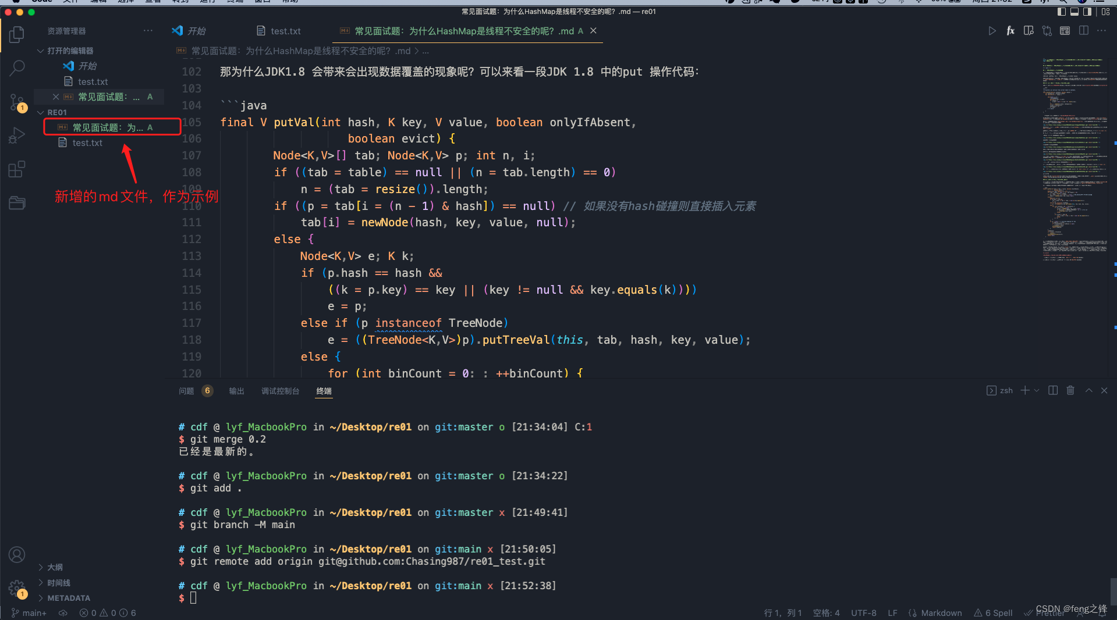
Task: Click the breadcrumb file name path
Action: point(300,51)
